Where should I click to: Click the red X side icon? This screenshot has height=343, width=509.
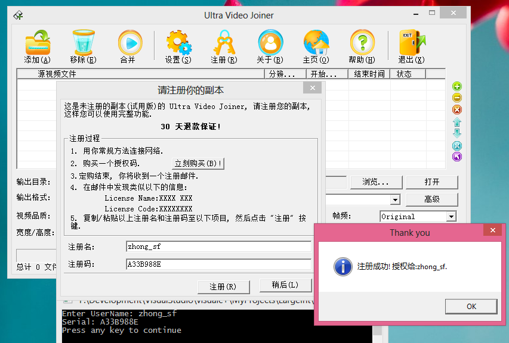coord(457,110)
